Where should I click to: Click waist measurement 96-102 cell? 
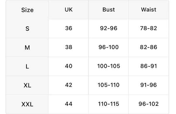click(x=148, y=104)
